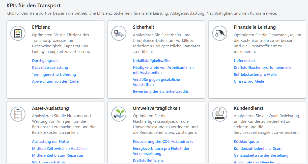Select Umsatz pro Meile under Finanzielle Leistung
Viewport: 308px width, 164px height.
[x=249, y=81]
